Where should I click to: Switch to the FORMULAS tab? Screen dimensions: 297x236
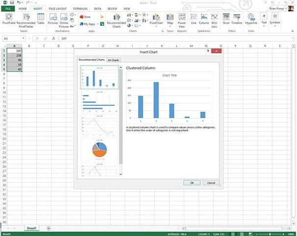point(80,9)
